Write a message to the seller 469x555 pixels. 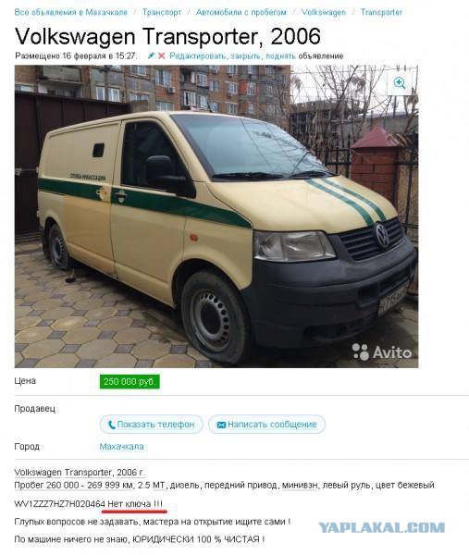(267, 425)
